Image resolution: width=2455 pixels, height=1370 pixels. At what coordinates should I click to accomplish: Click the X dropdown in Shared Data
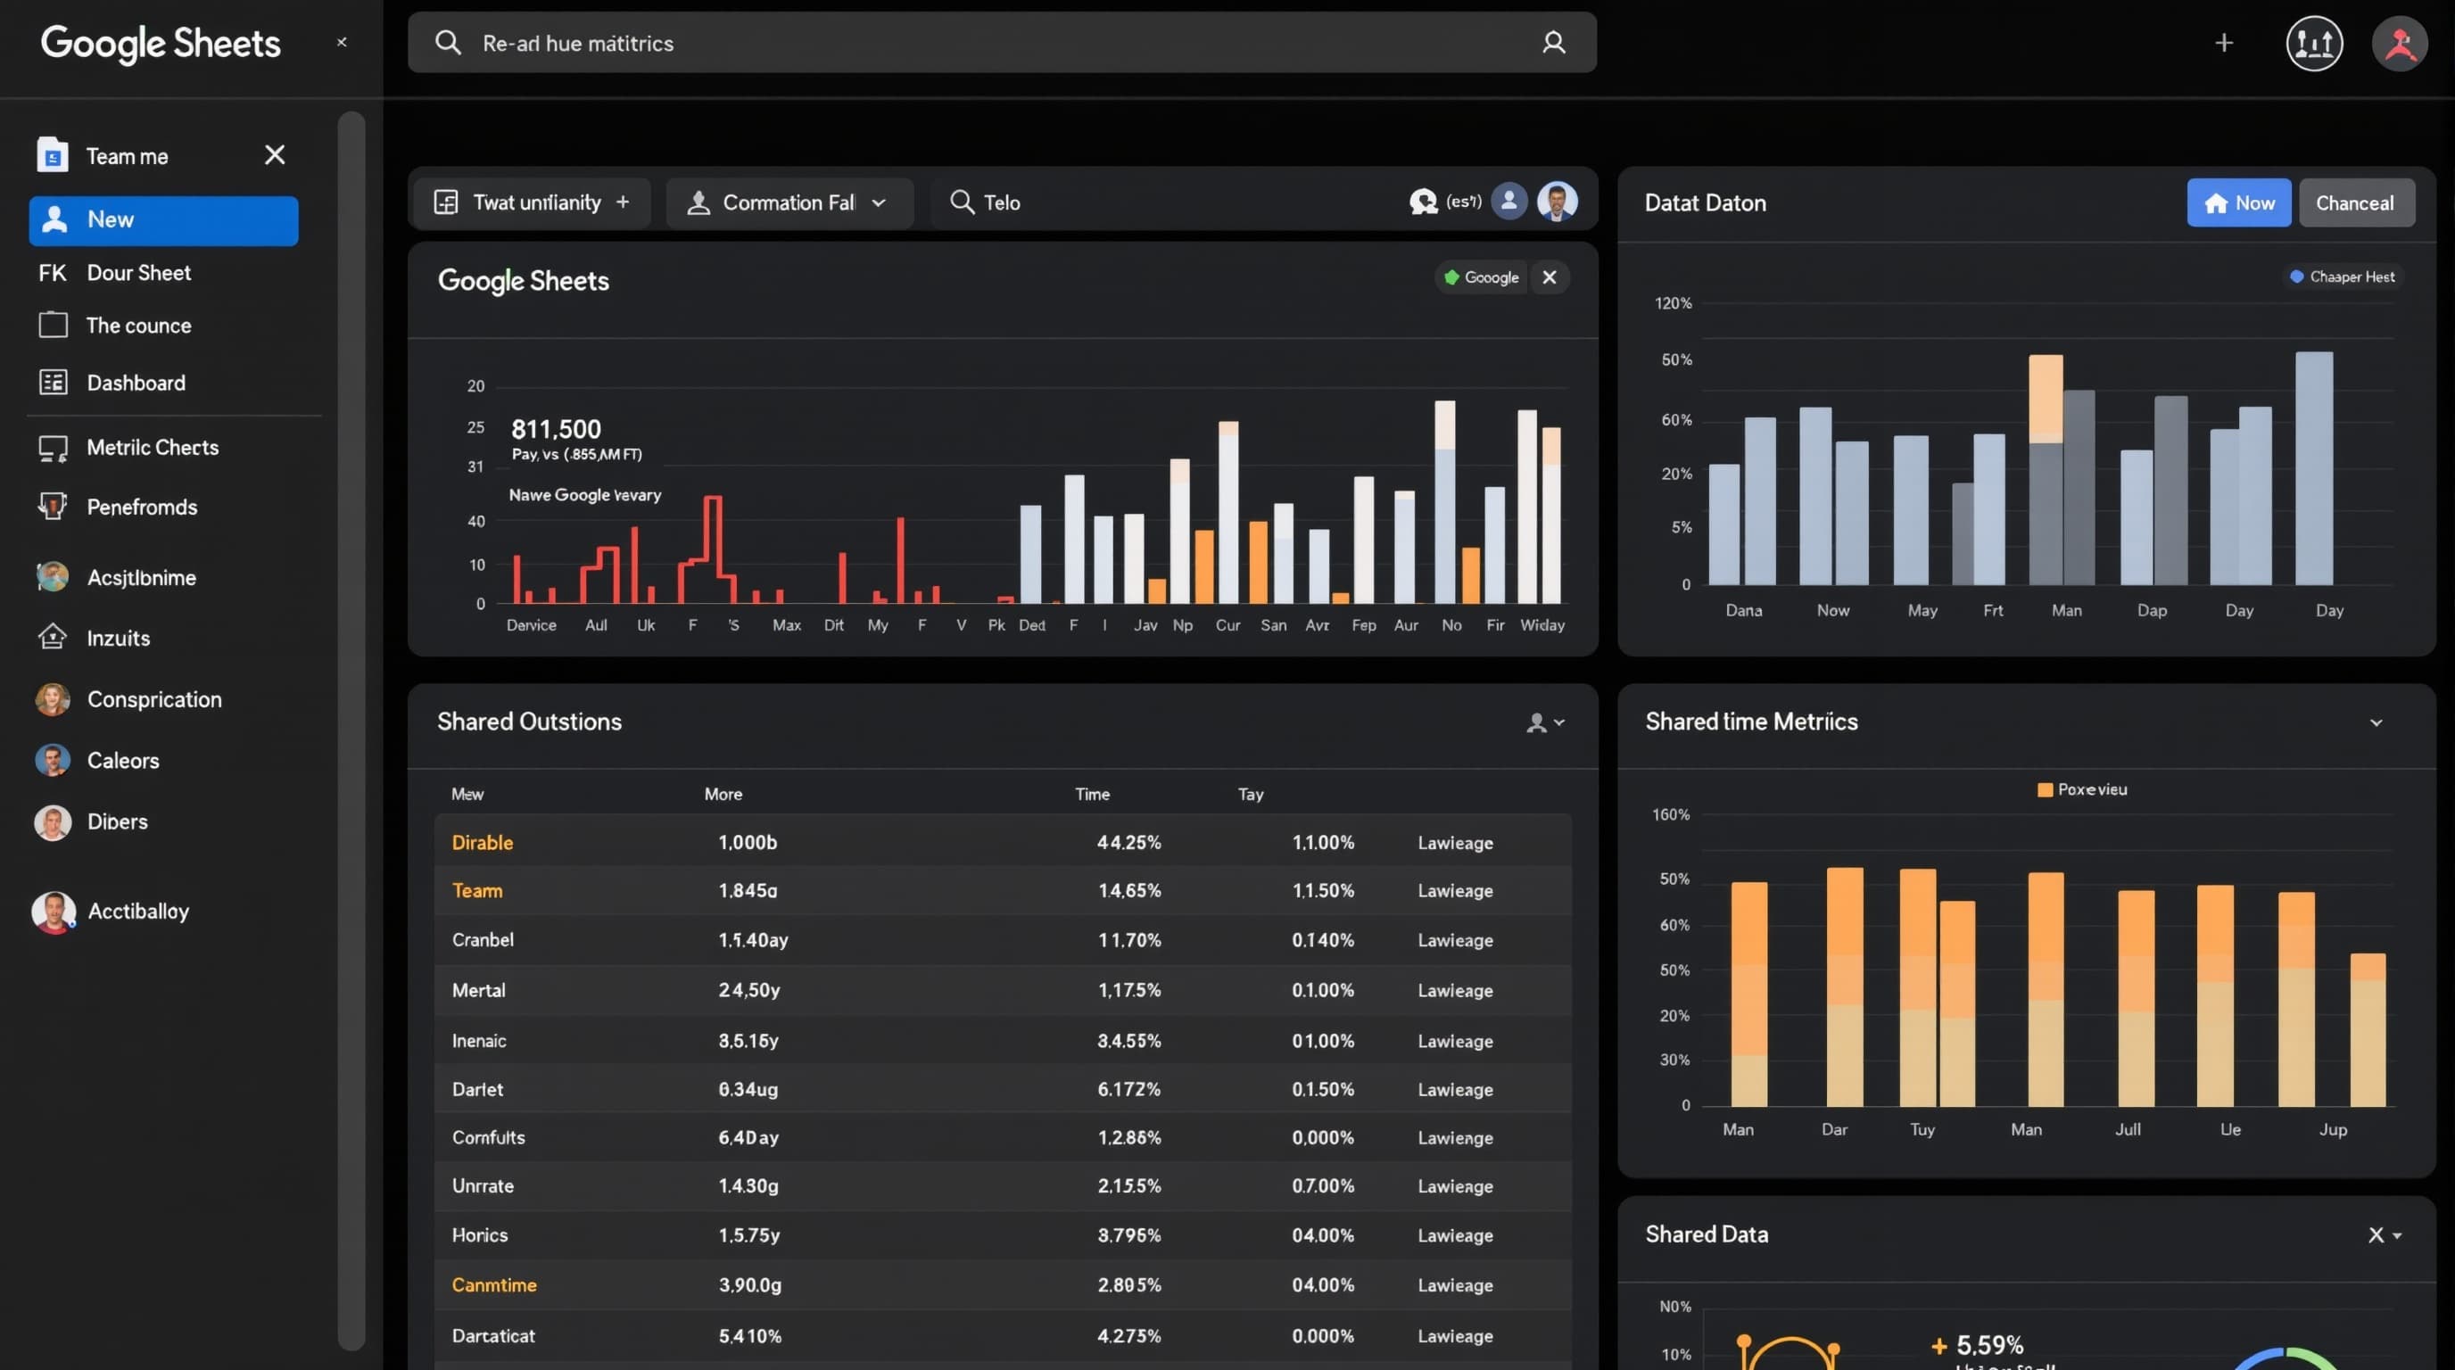point(2384,1234)
